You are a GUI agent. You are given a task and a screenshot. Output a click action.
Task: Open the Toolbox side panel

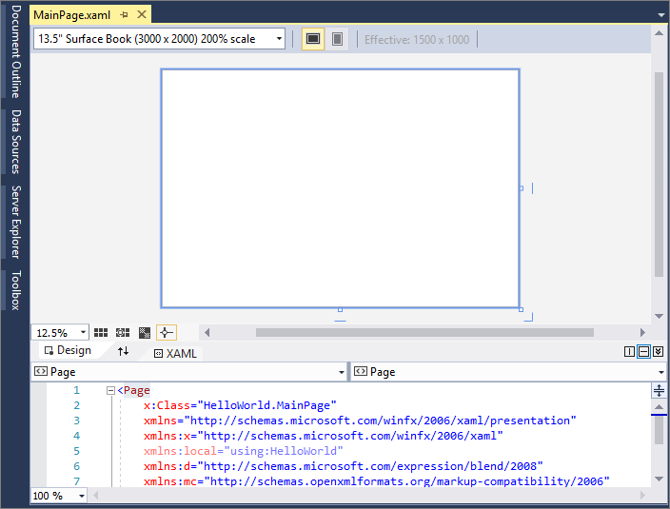15,290
